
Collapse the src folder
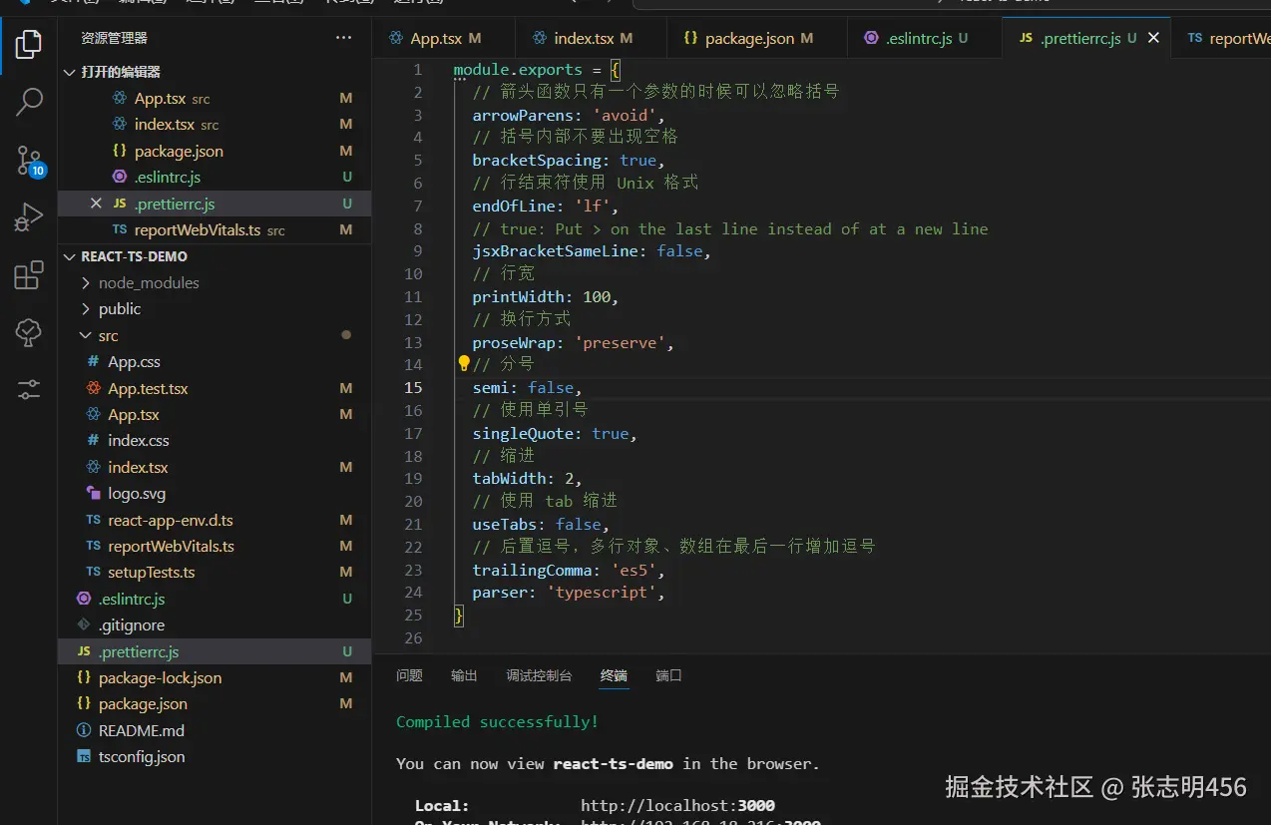[x=86, y=336]
